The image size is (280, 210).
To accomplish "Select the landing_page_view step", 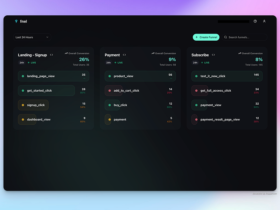I will tap(54, 76).
